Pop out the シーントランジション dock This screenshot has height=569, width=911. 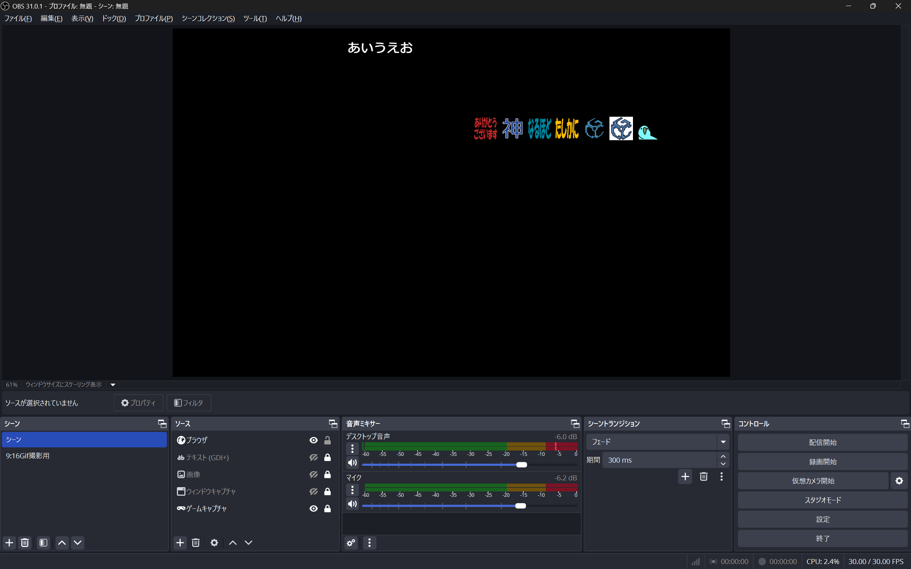pyautogui.click(x=726, y=424)
